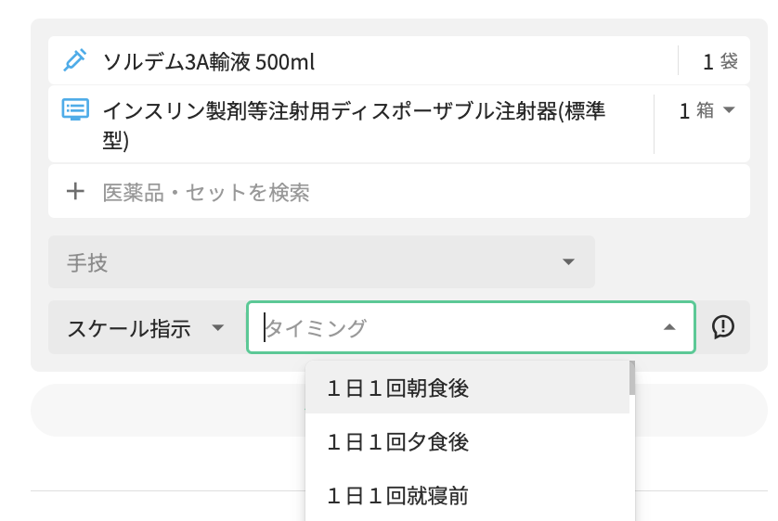Screen dimensions: 778x521
Task: Click the syringe icon beside ソルデム3A輸液
Action: pyautogui.click(x=74, y=61)
